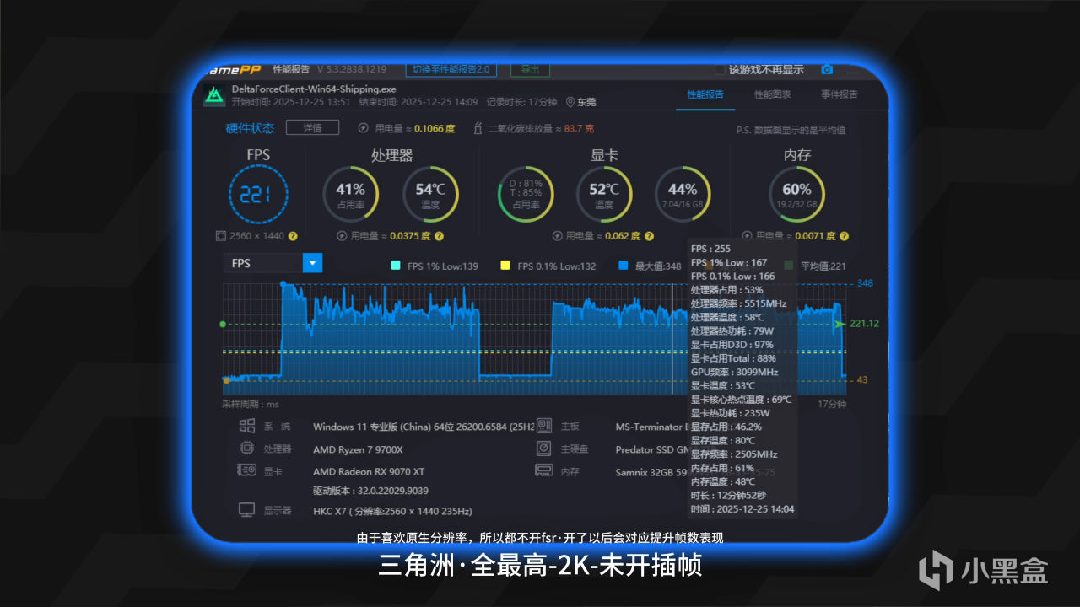This screenshot has height=607, width=1080.
Task: Click the FPS 1% Low:139 legend label
Action: click(x=443, y=266)
